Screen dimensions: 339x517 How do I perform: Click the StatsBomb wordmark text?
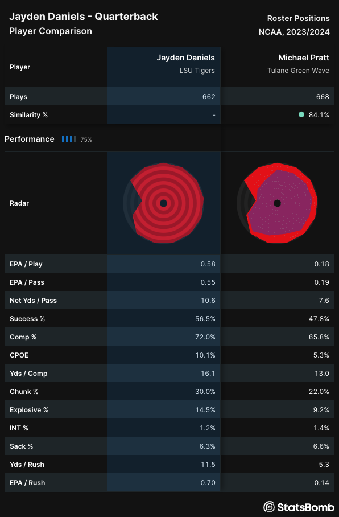[306, 507]
